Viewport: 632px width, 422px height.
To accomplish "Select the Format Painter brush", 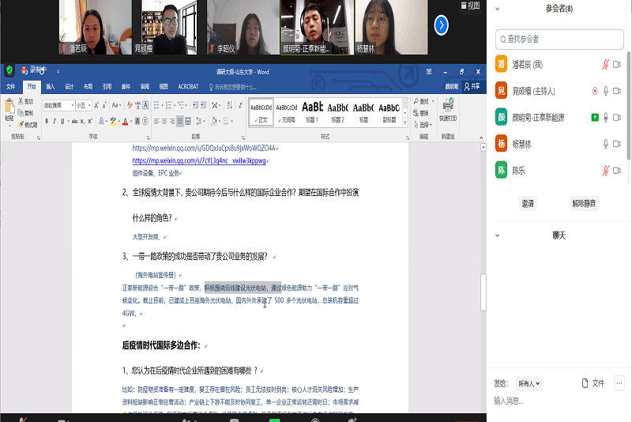I will tap(21, 125).
